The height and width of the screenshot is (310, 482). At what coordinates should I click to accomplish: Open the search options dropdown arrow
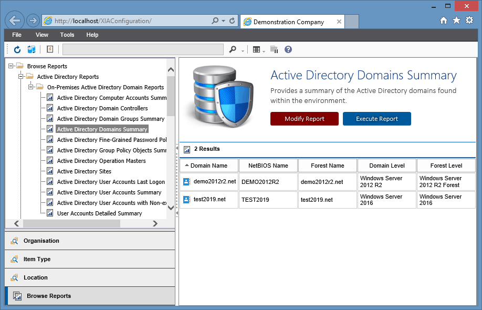[243, 51]
